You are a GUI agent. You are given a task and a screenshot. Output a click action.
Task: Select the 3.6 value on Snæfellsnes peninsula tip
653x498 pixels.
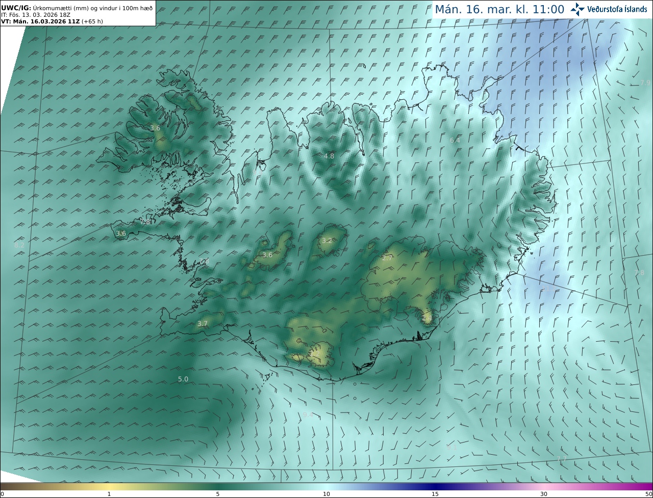click(x=121, y=233)
